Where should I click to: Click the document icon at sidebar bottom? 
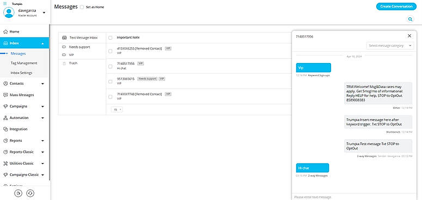coord(18,193)
